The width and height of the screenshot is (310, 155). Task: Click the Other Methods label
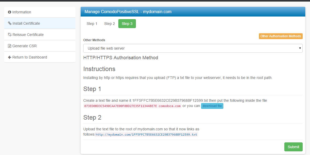click(x=94, y=40)
